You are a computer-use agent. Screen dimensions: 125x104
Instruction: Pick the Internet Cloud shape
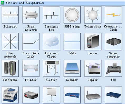[51, 42]
